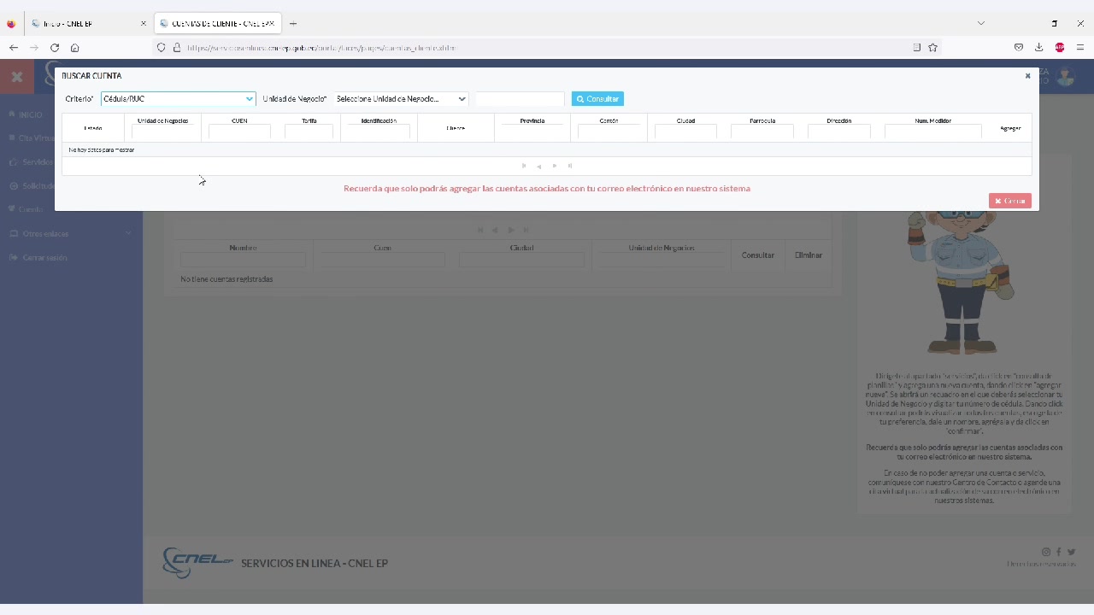Sort by the Provincia column header
Viewport: 1094px width, 615px height.
(532, 121)
